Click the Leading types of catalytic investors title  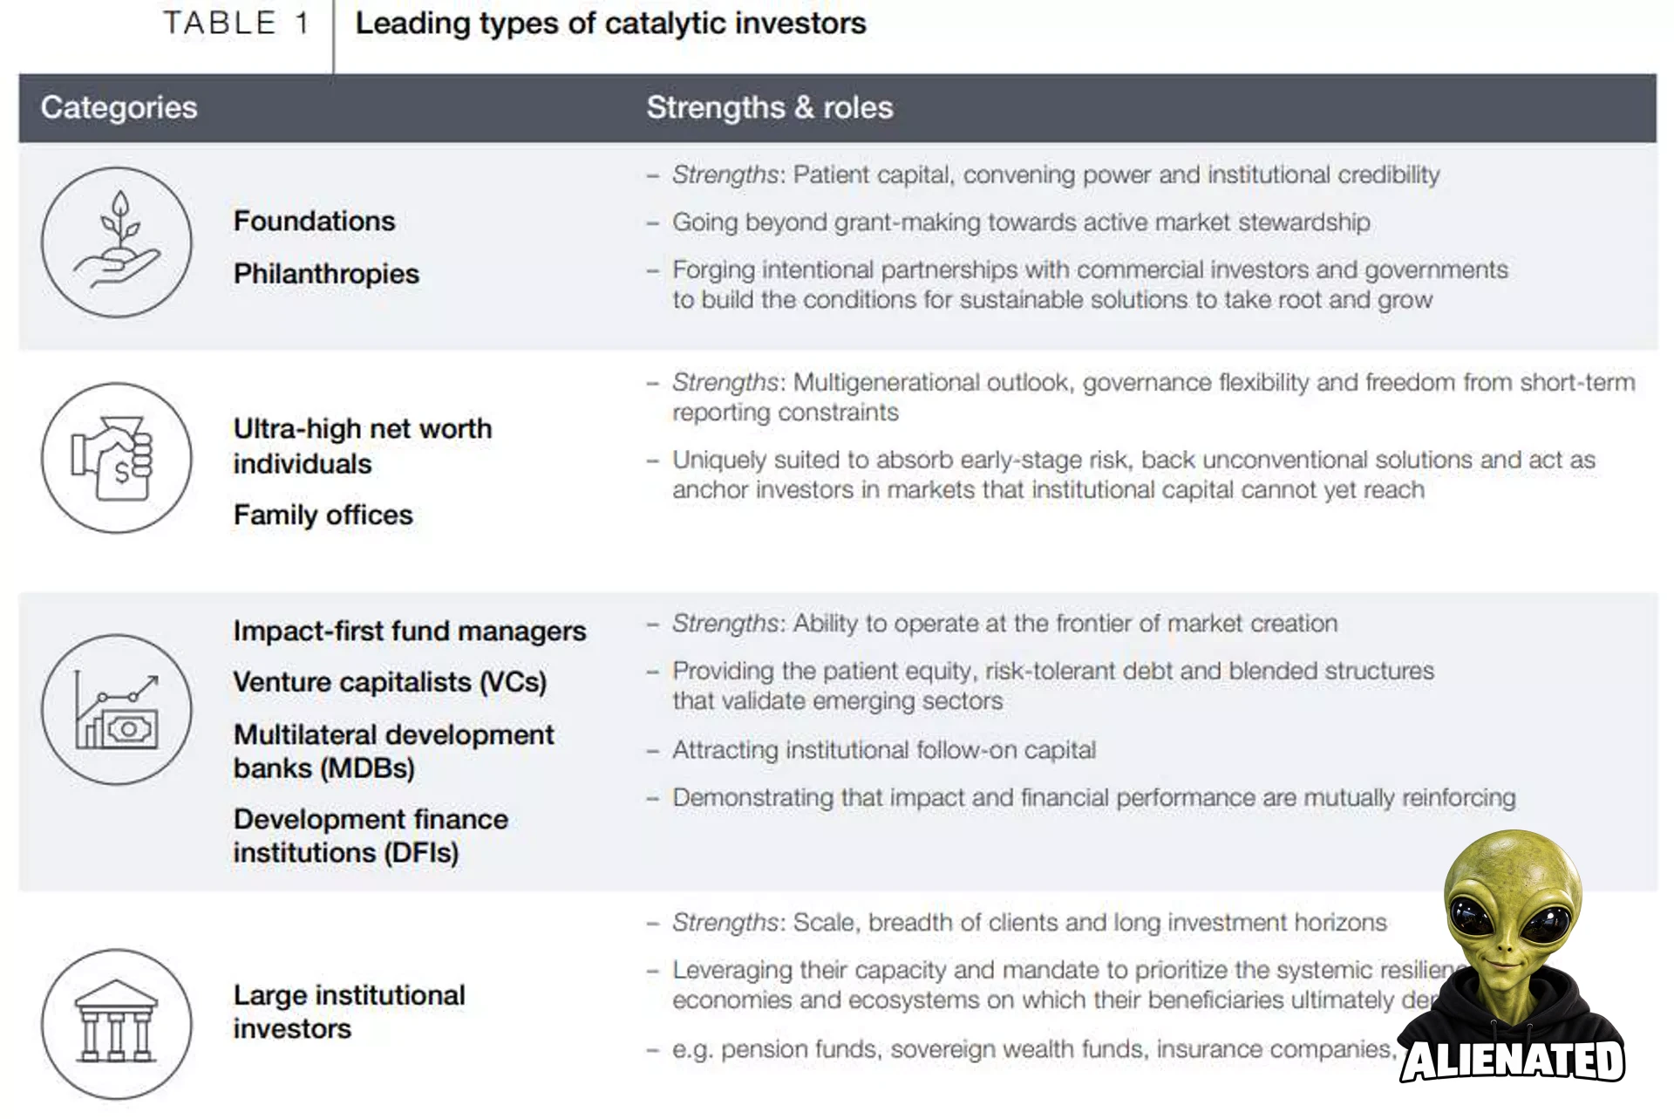[x=610, y=24]
